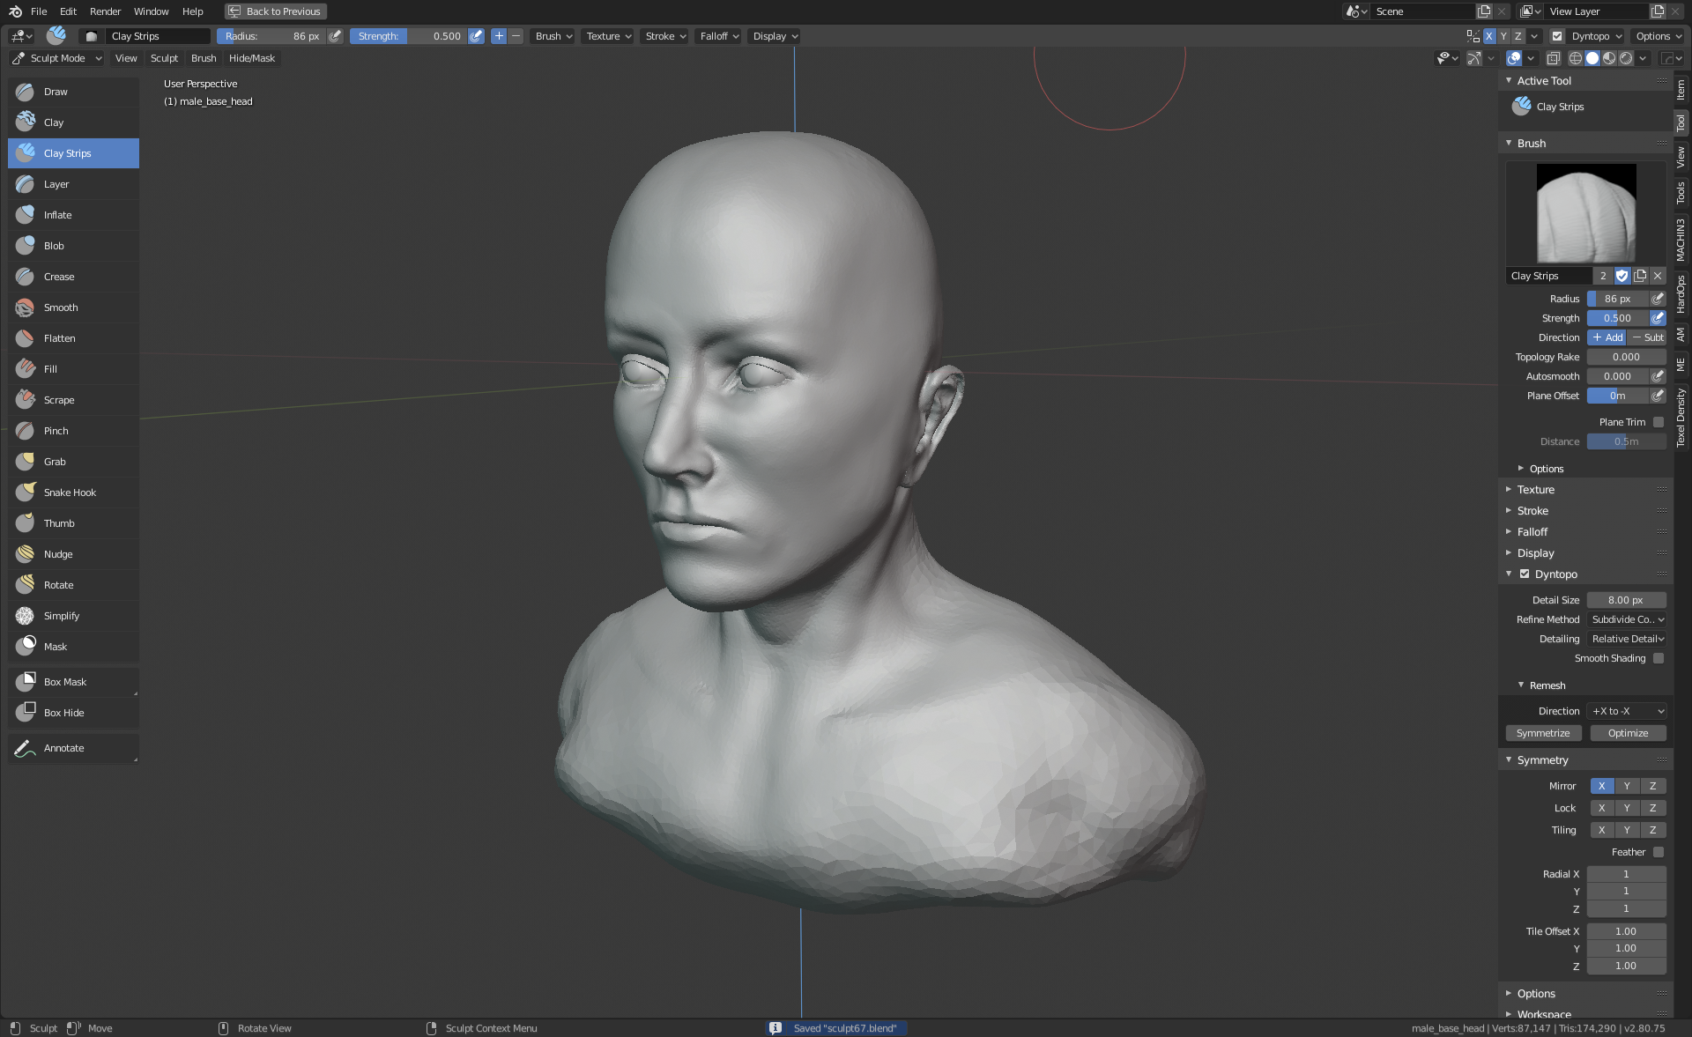This screenshot has width=1692, height=1037.
Task: Open the Hide/Mask menu
Action: pyautogui.click(x=251, y=58)
